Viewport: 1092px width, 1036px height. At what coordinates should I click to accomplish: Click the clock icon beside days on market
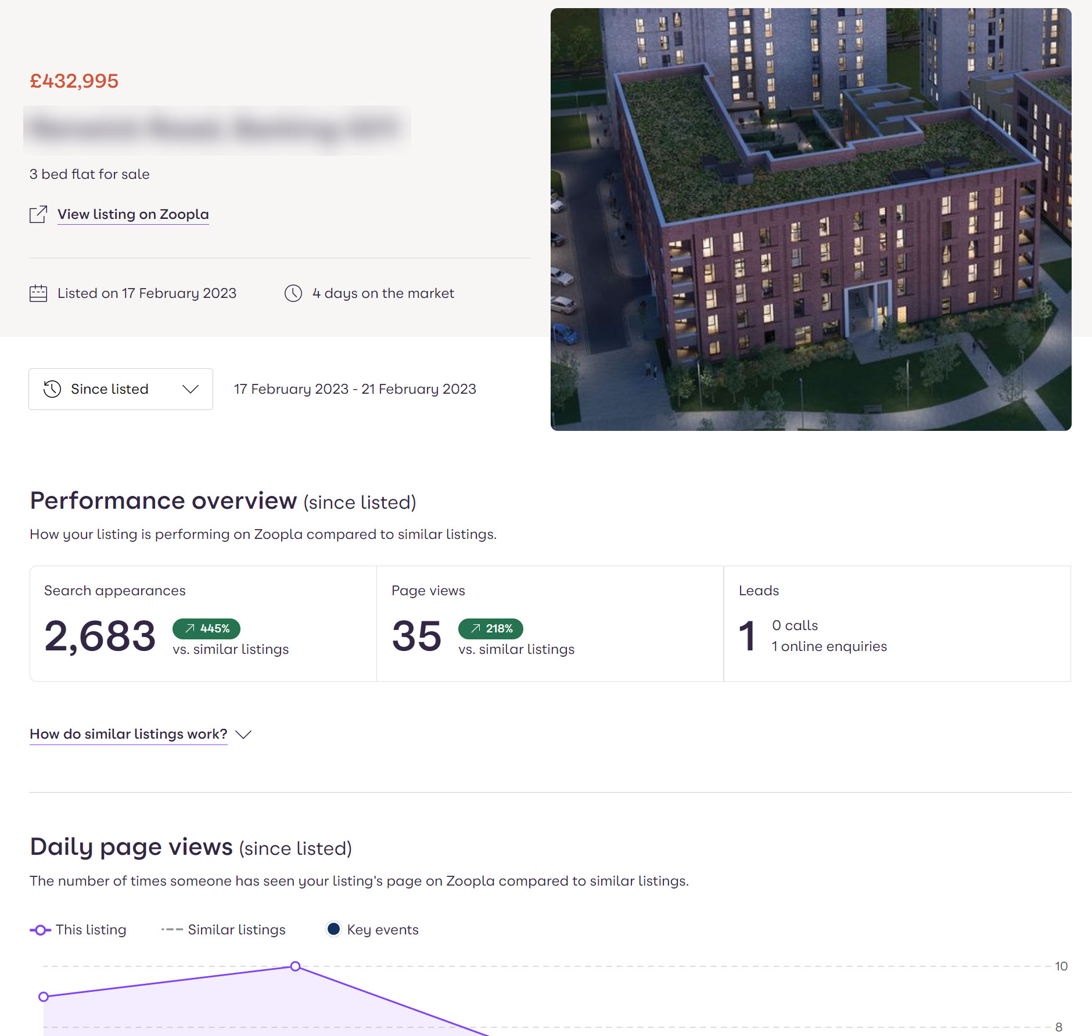pos(293,293)
